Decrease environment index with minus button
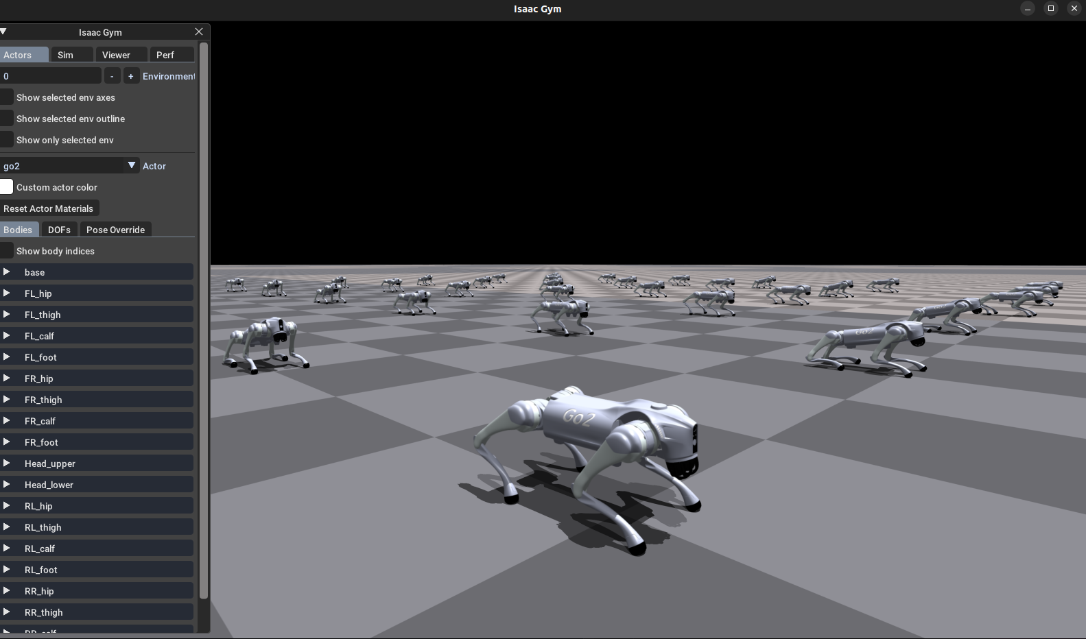Screen dimensions: 1086x639 pyautogui.click(x=112, y=76)
